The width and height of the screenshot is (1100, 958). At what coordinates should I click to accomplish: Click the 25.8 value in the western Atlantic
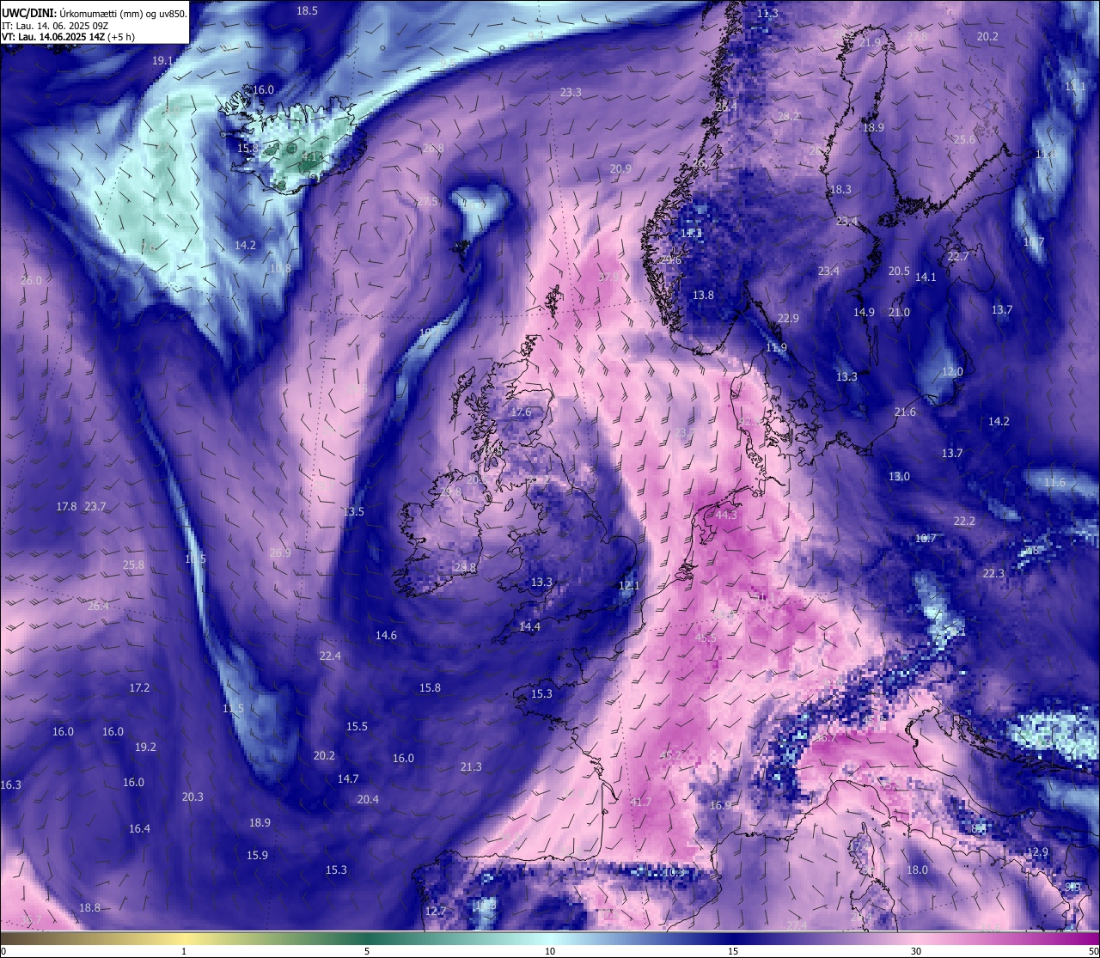coord(133,564)
